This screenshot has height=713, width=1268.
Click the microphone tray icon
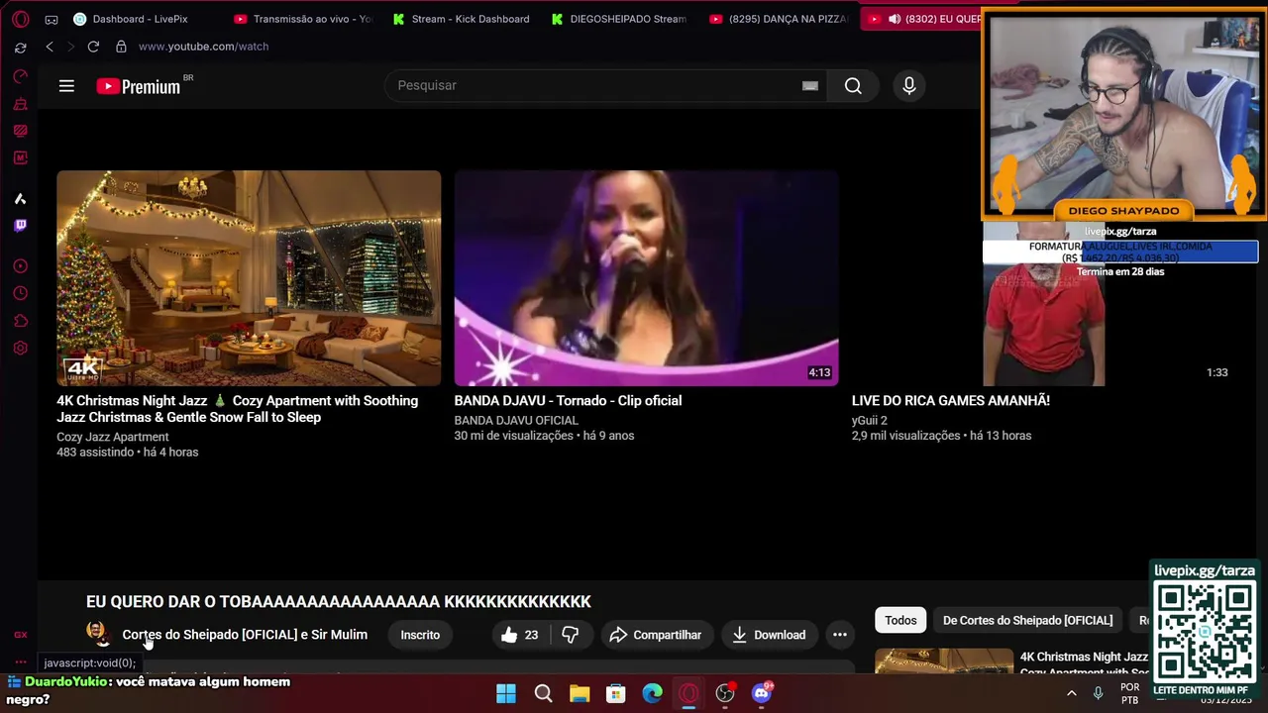[1098, 693]
